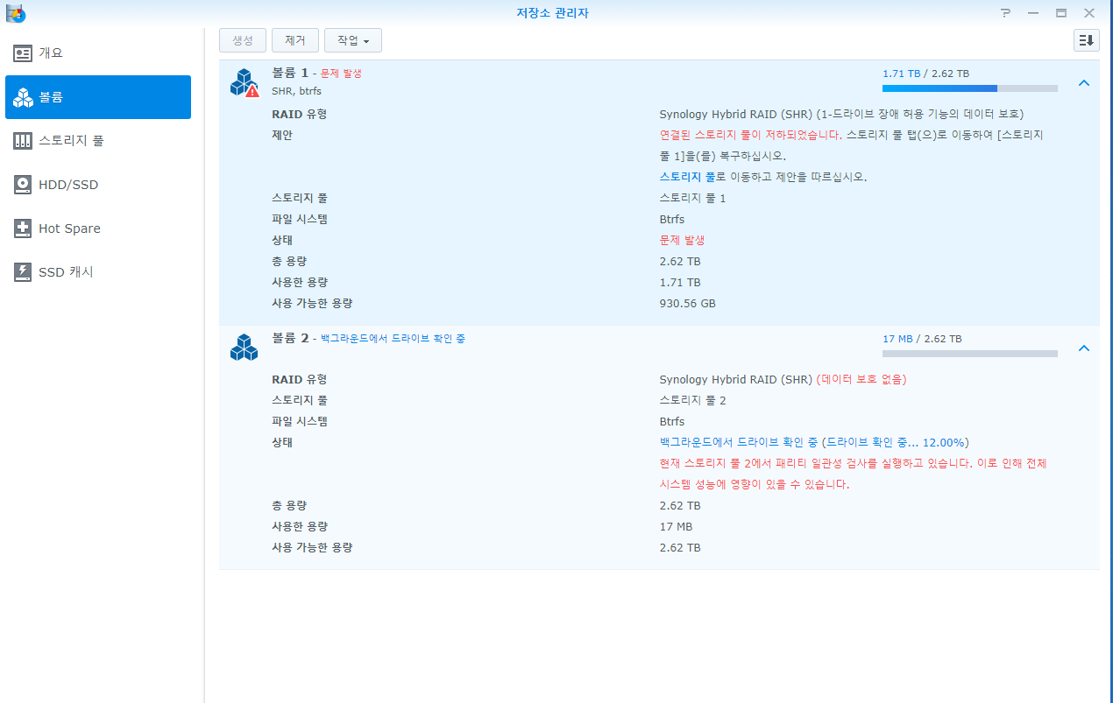Click the 스토리지 풀 1 value
This screenshot has width=1113, height=703.
pos(692,199)
